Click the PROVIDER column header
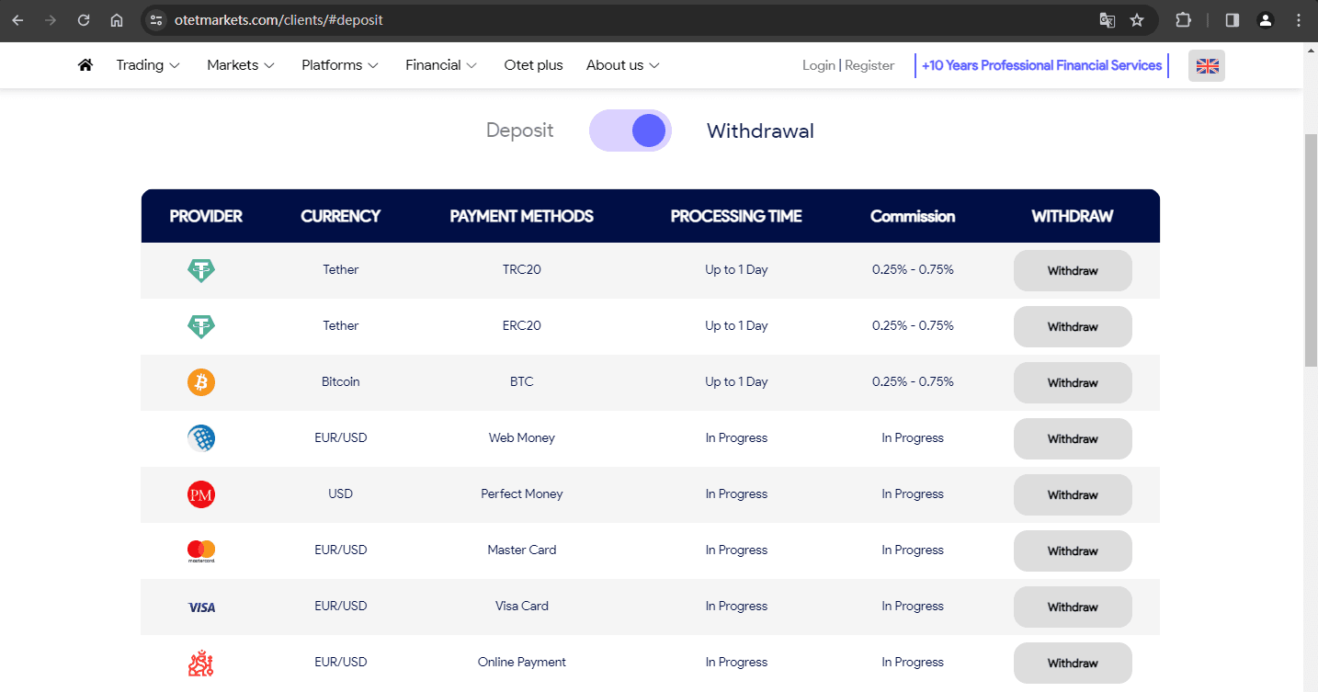Screen dimensions: 1318x692 (206, 217)
